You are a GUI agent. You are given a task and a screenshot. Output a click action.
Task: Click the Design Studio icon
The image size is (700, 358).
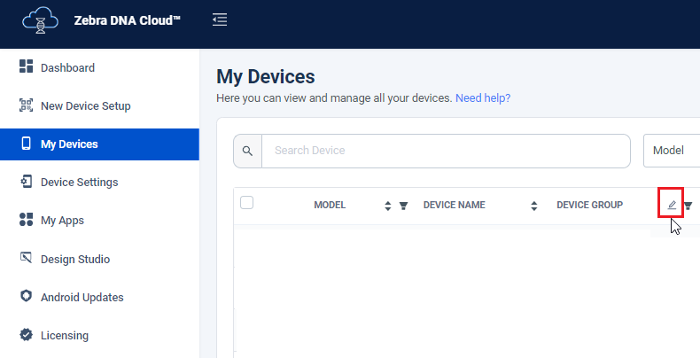[26, 258]
